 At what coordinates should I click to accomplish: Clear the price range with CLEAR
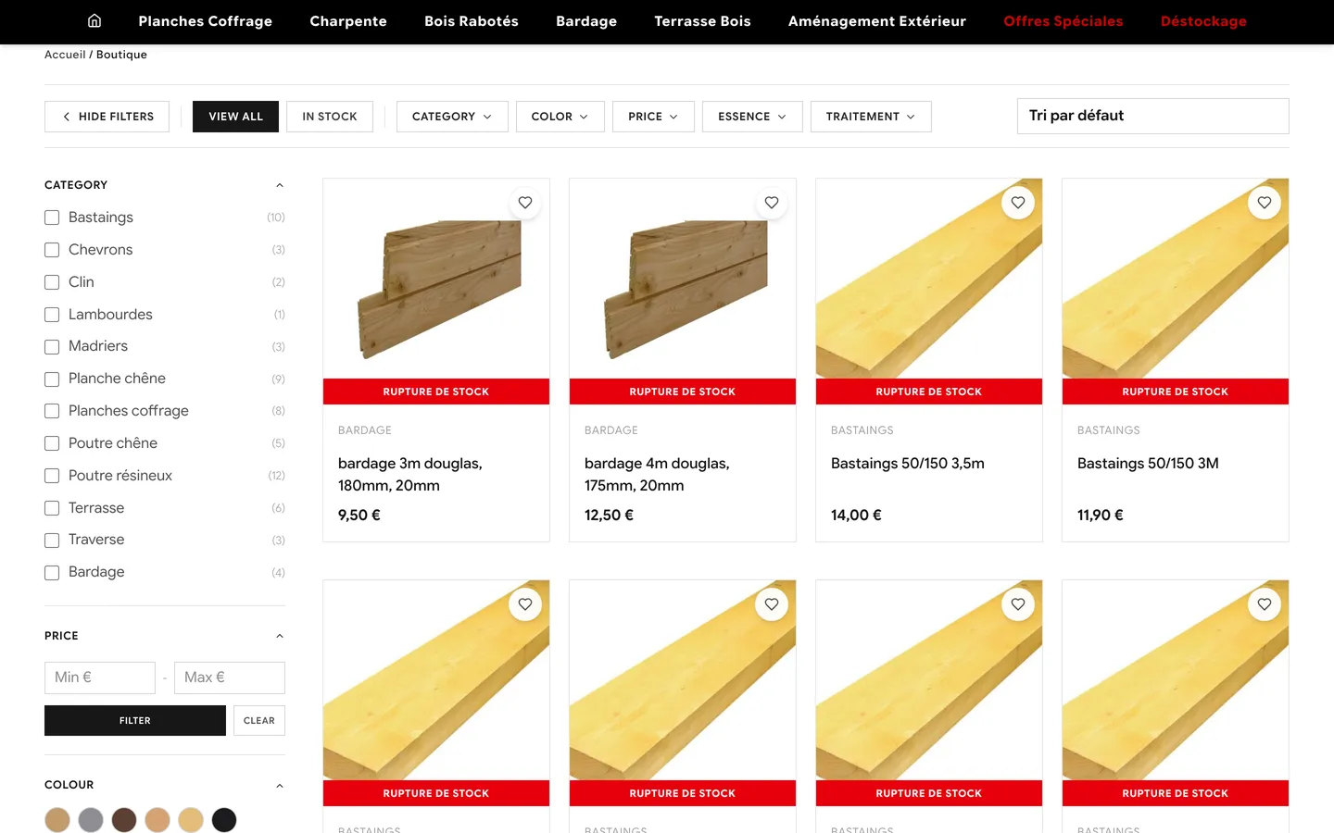click(x=259, y=721)
